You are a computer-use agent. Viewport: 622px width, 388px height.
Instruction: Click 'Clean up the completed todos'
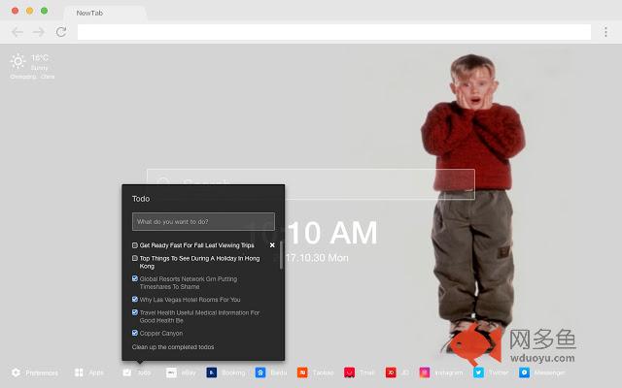[x=173, y=346]
